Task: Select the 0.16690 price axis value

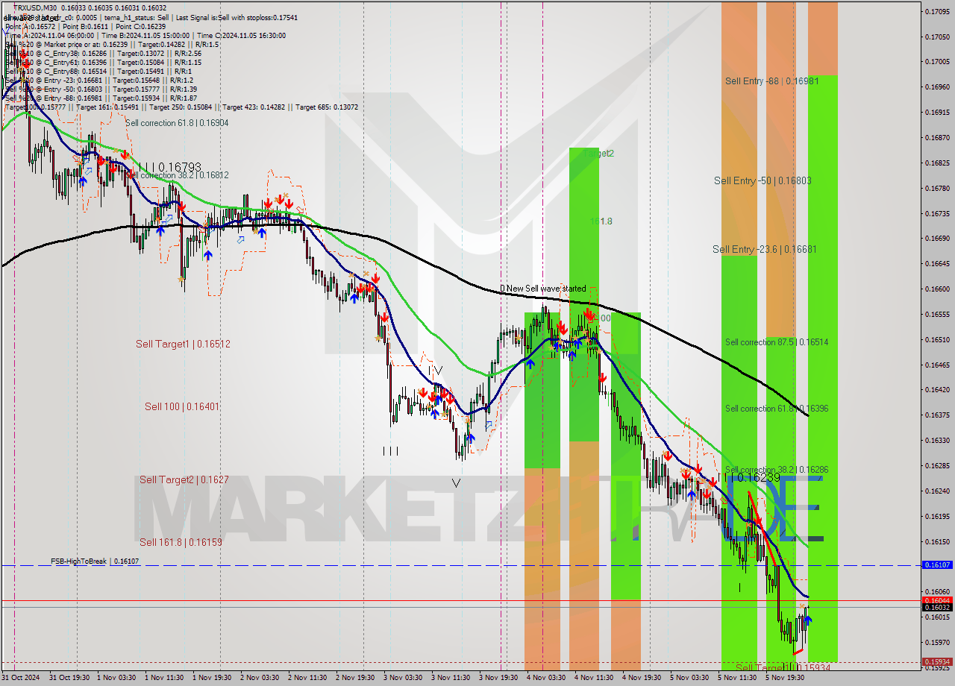Action: [936, 239]
